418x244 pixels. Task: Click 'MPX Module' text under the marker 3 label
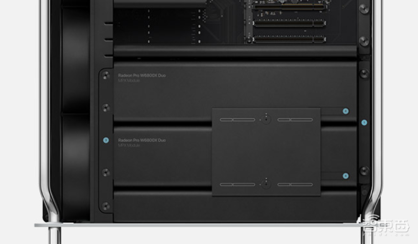click(x=129, y=145)
